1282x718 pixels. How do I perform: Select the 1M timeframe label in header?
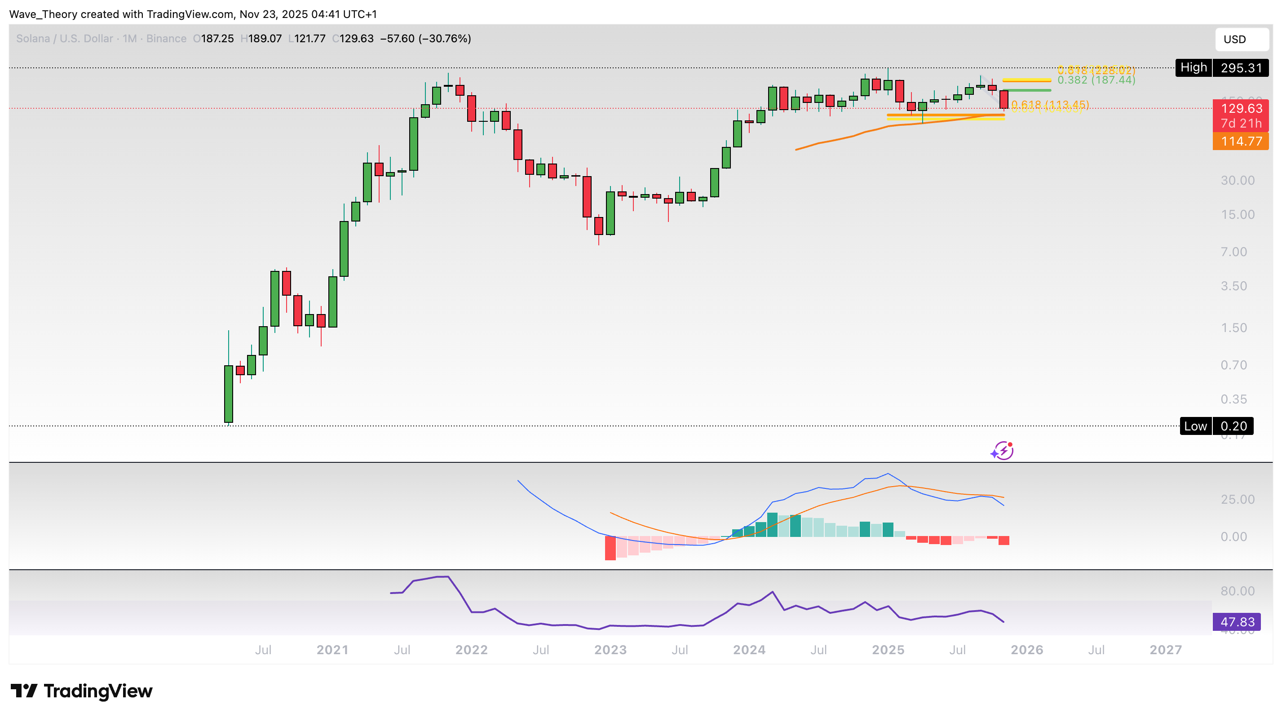click(129, 39)
